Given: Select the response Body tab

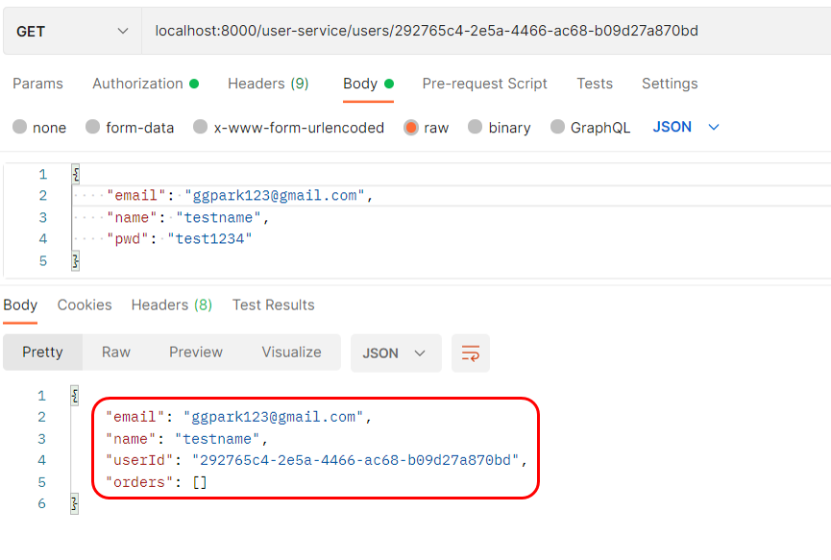Looking at the screenshot, I should tap(20, 305).
